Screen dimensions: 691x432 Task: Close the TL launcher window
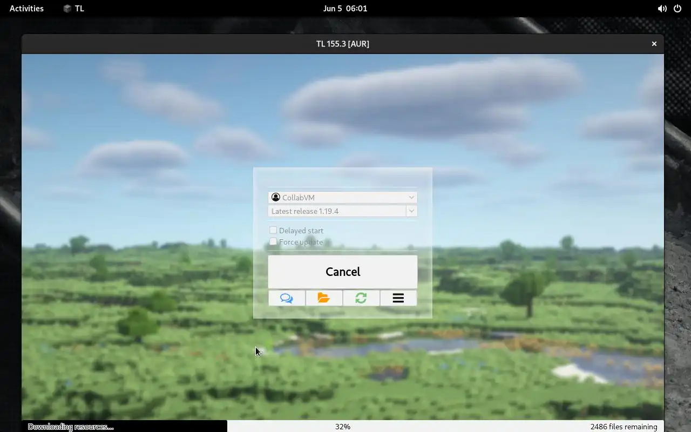[x=654, y=44]
